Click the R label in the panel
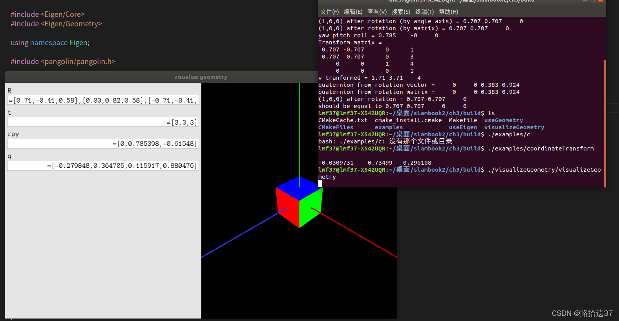The width and height of the screenshot is (619, 321). [x=9, y=91]
